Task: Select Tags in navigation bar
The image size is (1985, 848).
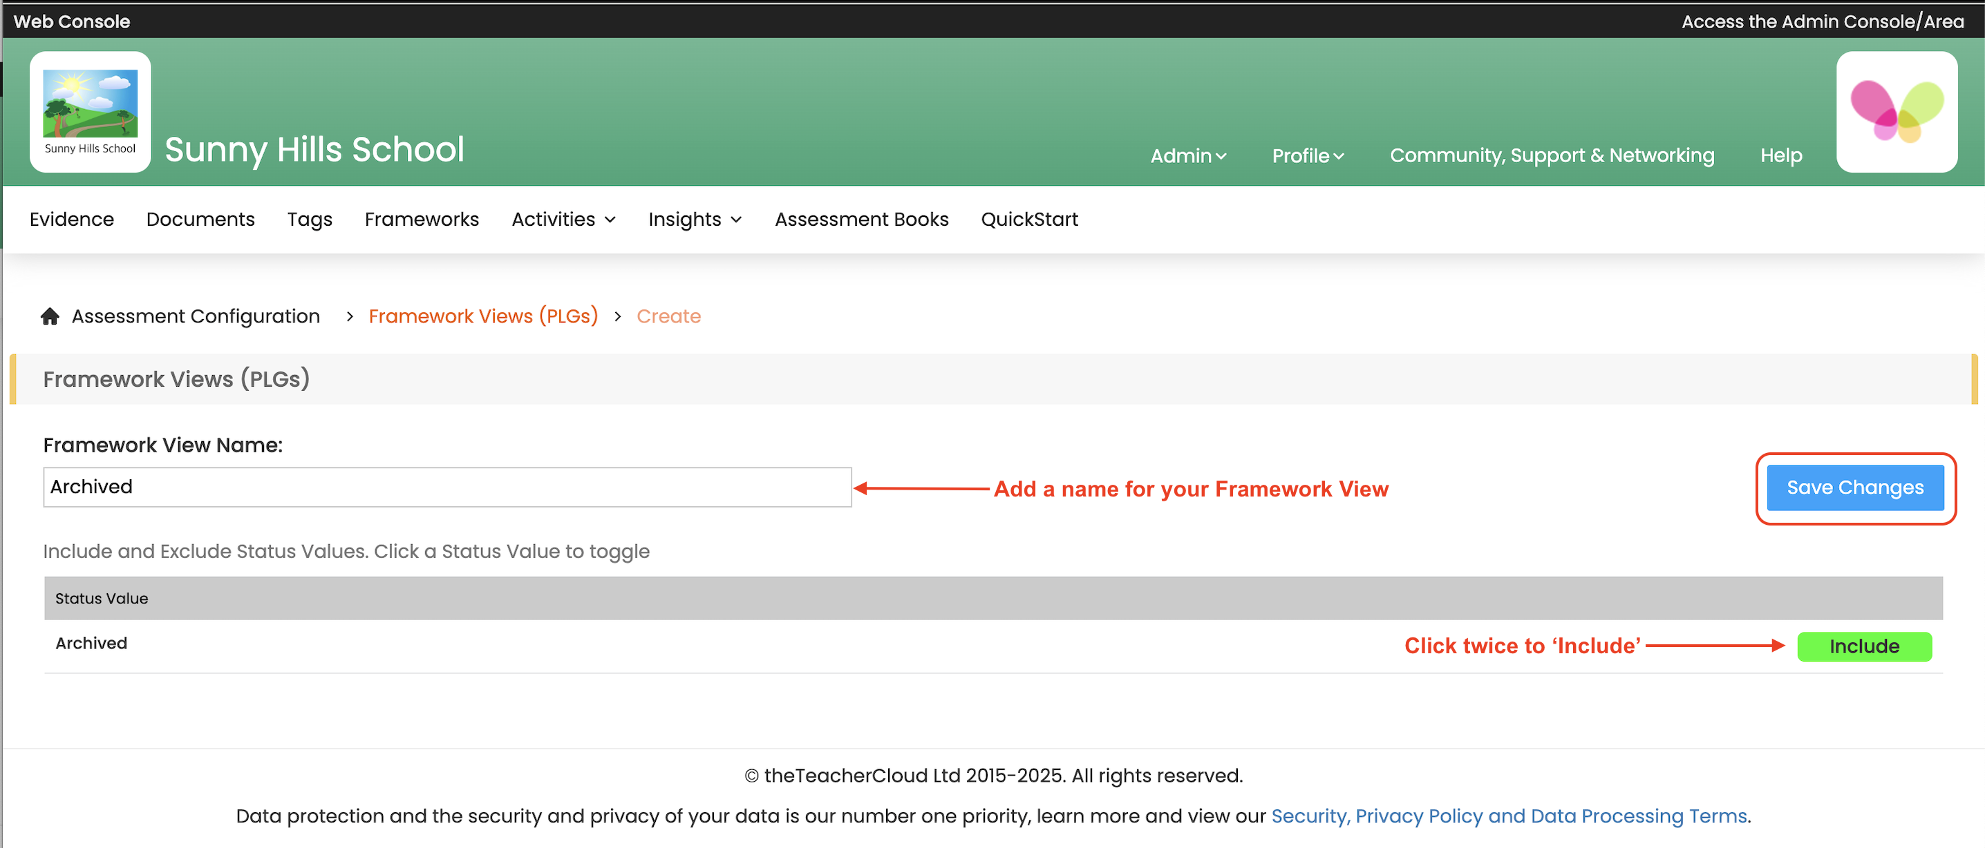Action: (x=310, y=220)
